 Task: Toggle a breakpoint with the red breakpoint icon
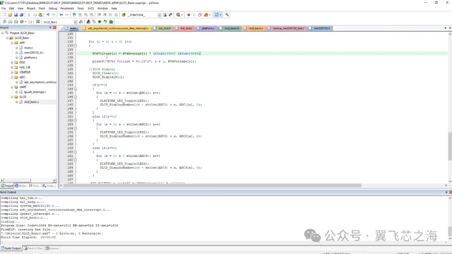[189, 15]
